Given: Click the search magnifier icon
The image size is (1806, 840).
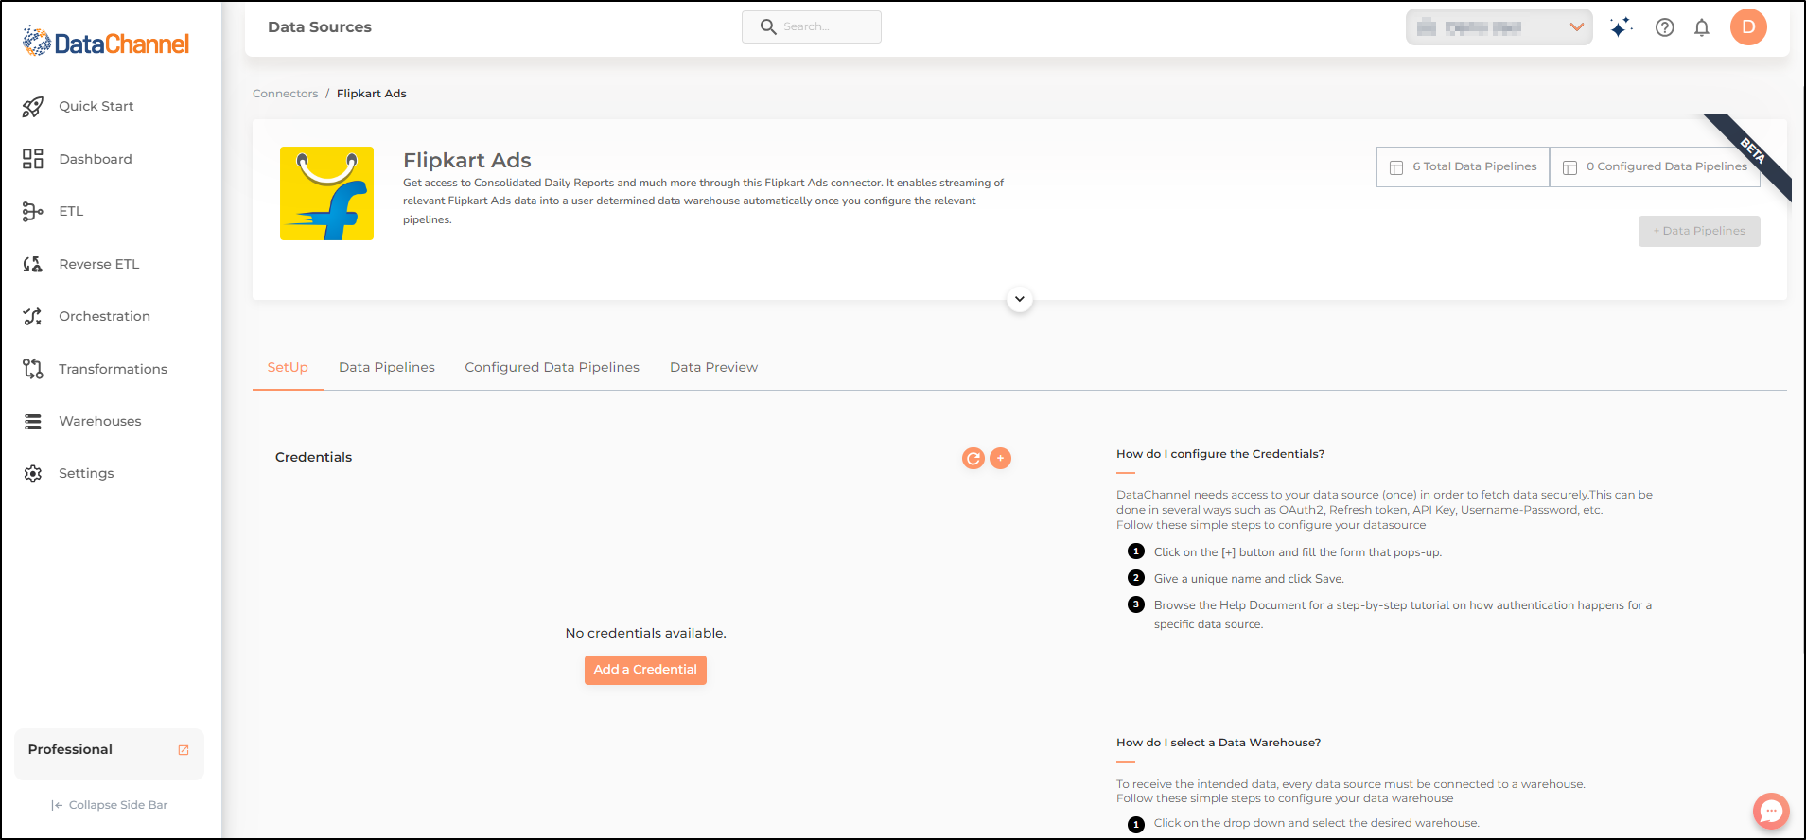Looking at the screenshot, I should [768, 27].
